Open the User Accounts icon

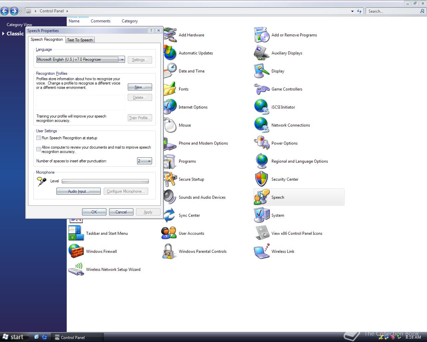coord(169,233)
